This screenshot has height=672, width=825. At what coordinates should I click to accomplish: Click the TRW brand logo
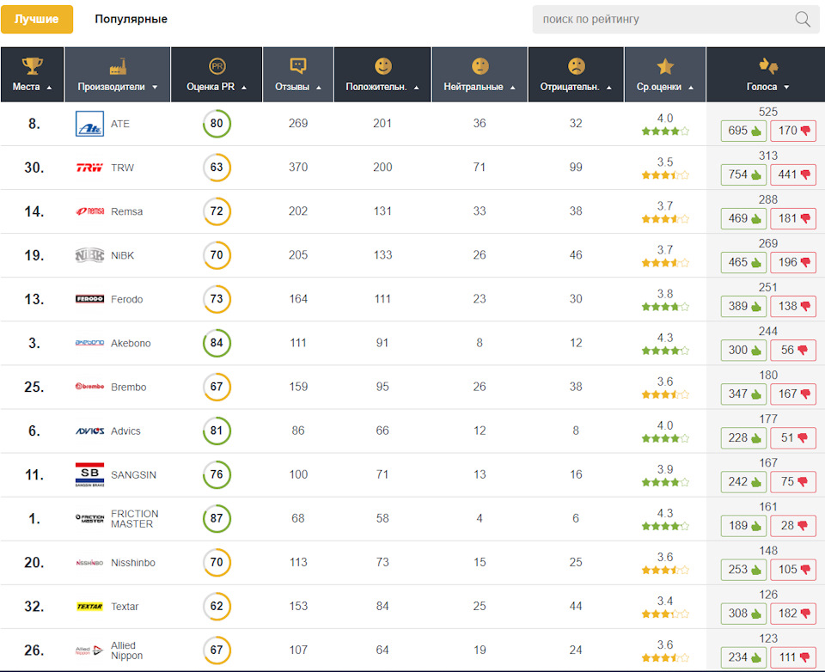coord(89,168)
